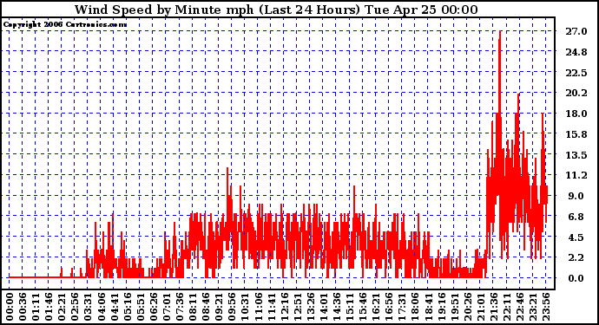Click the 20.2 y-axis label
The image size is (599, 325).
576,93
